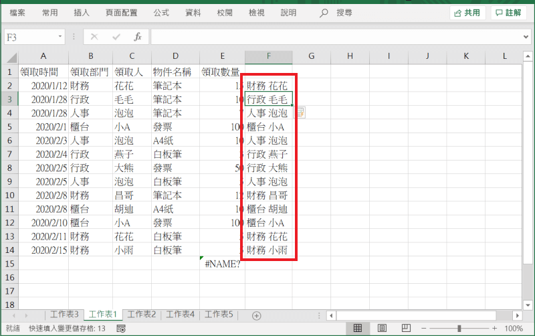535x336 pixels.
Task: Click cell F2 財務 花花
Action: [269, 86]
